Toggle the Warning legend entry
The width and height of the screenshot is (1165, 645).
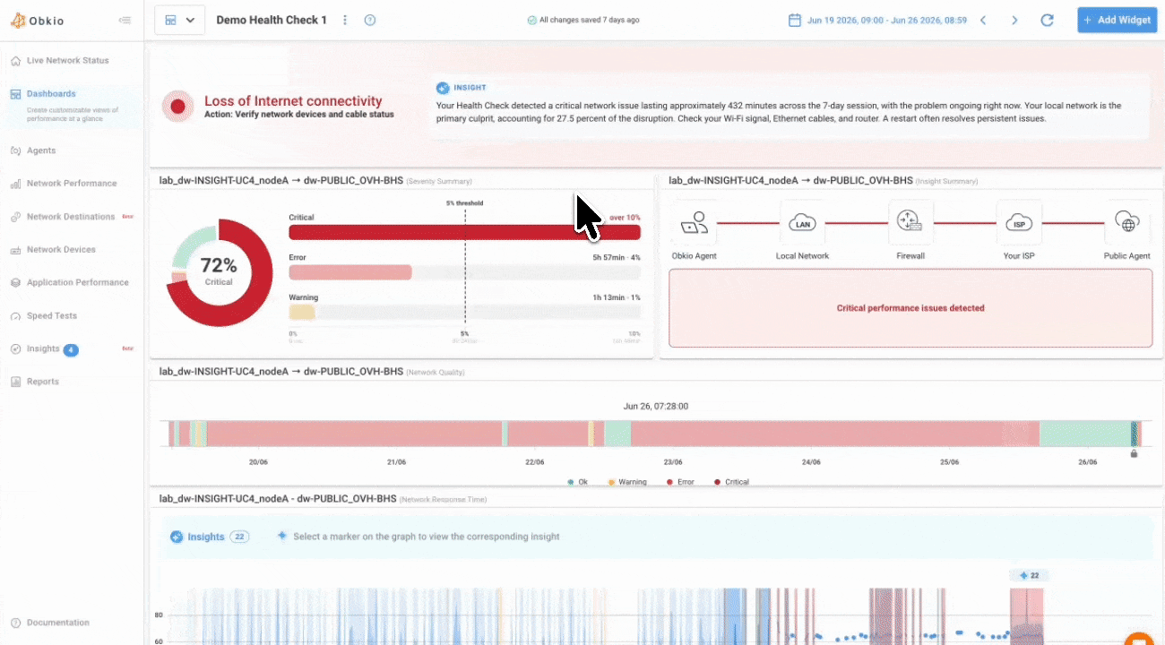pos(627,482)
